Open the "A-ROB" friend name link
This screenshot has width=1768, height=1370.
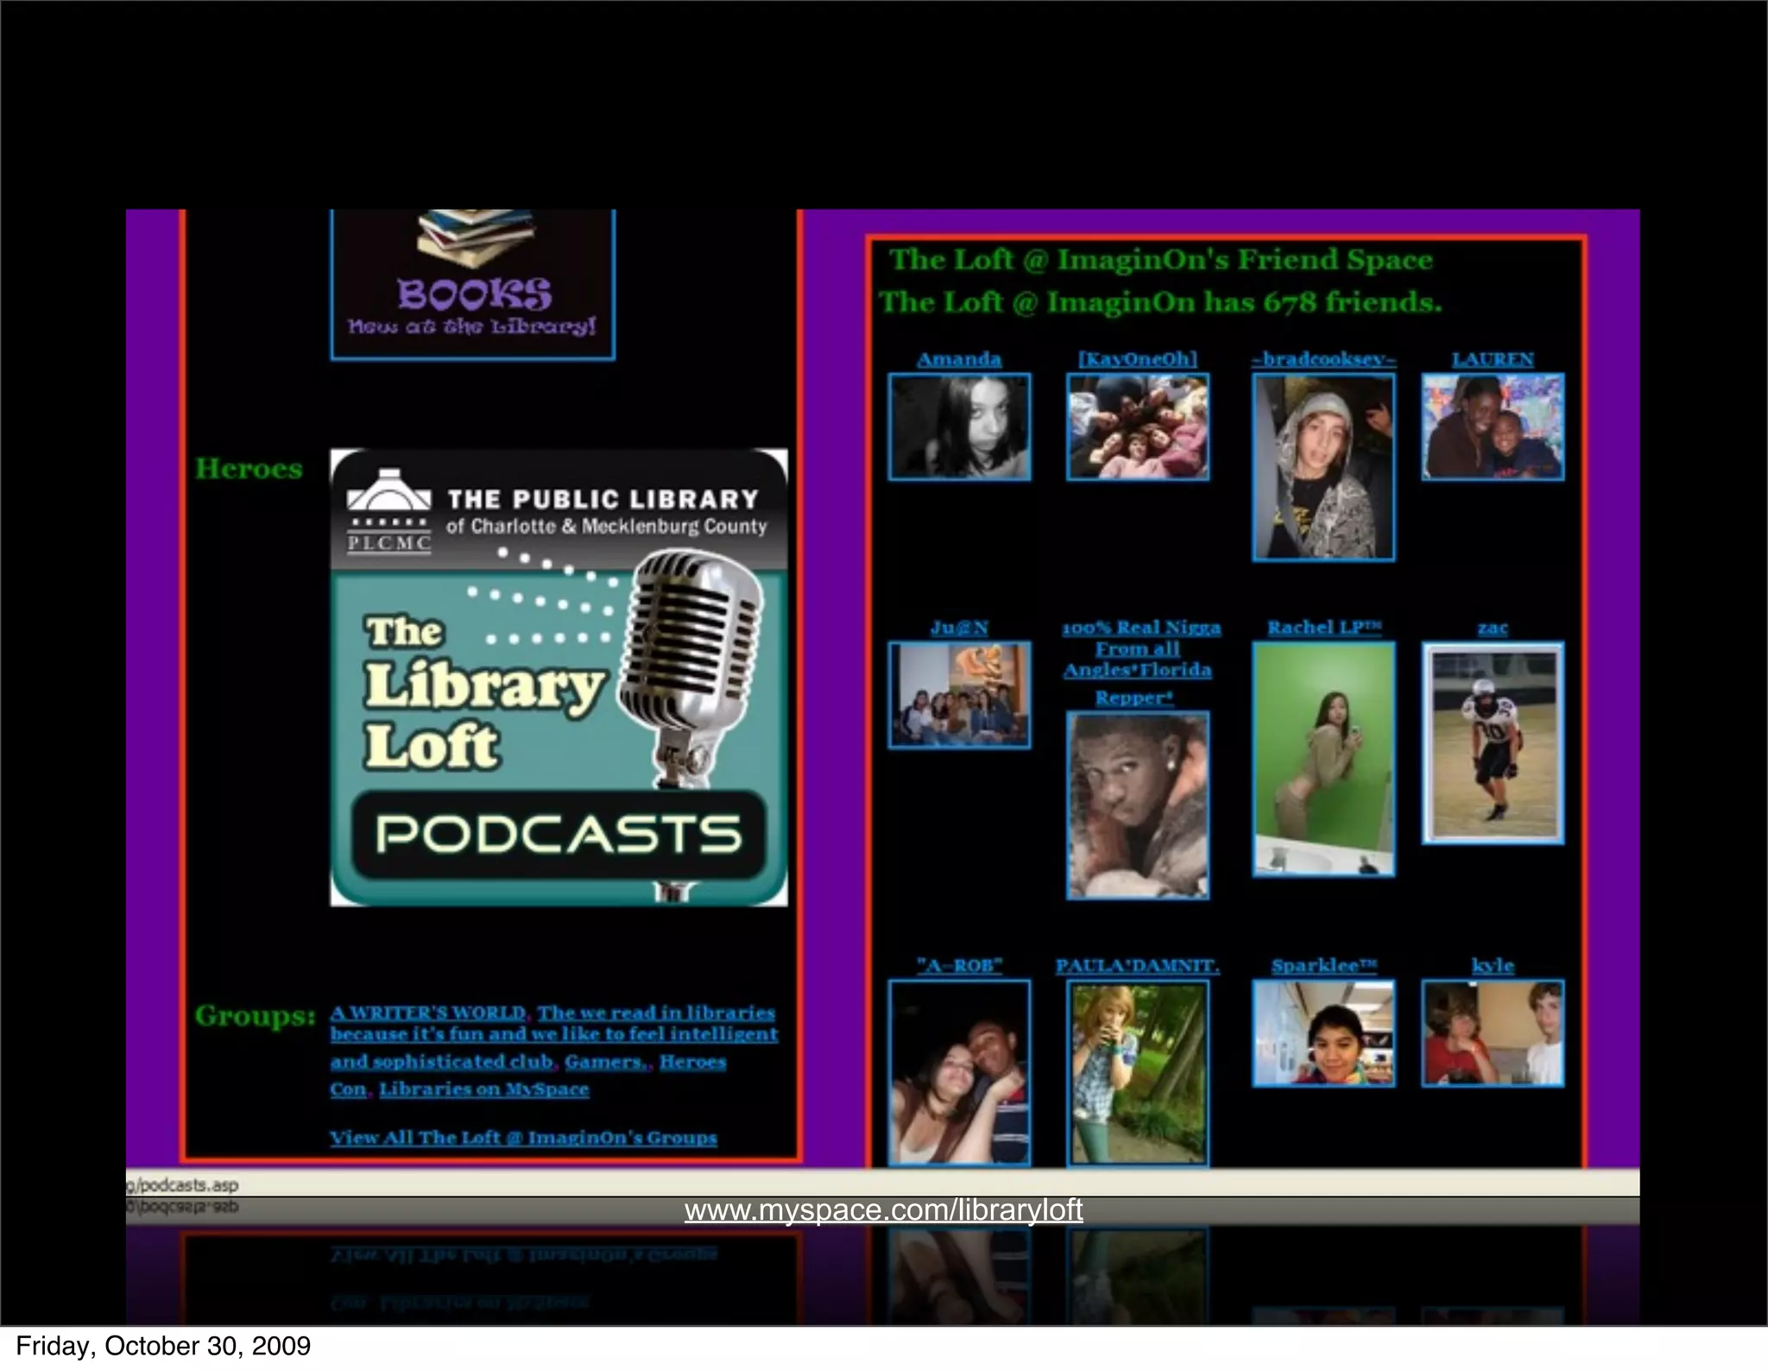(958, 965)
